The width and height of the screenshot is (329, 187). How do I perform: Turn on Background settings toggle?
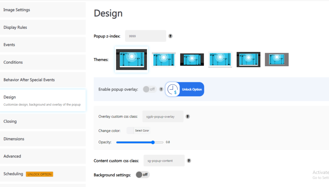[x=142, y=175]
